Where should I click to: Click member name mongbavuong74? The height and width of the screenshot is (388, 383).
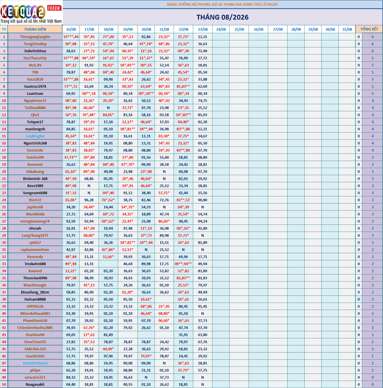35,221
